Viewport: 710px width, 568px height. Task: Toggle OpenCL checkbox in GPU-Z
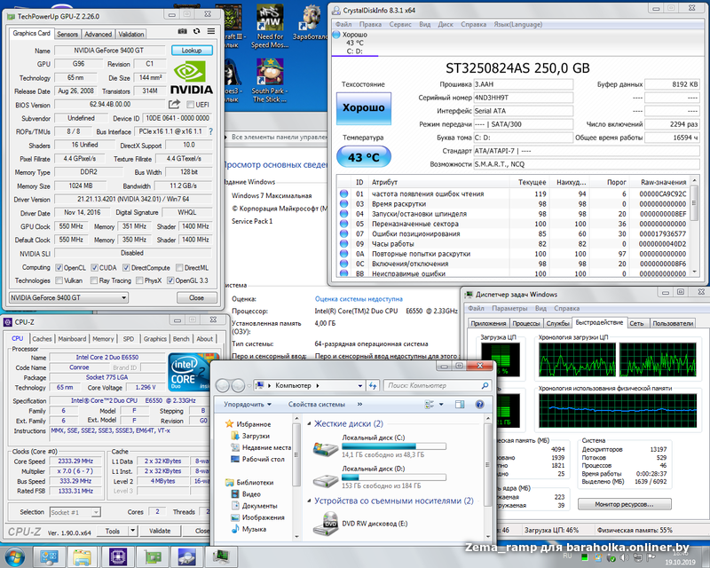[59, 268]
